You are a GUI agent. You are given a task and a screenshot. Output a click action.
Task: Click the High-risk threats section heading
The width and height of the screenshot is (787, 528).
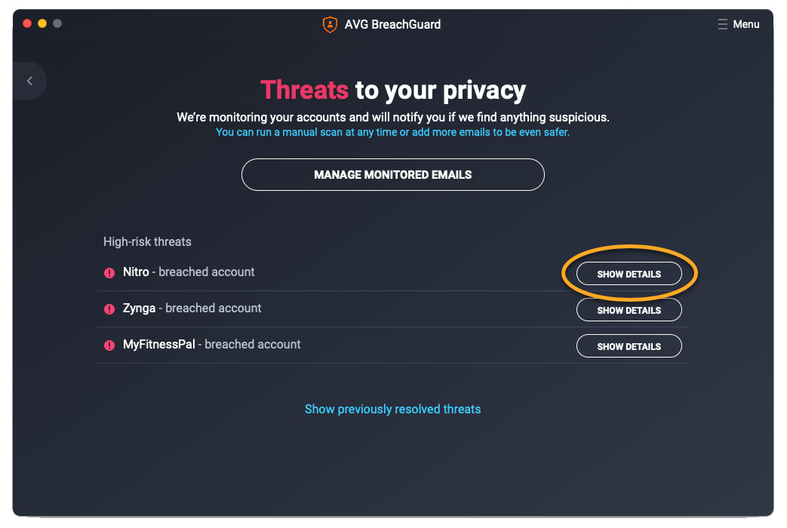[147, 242]
